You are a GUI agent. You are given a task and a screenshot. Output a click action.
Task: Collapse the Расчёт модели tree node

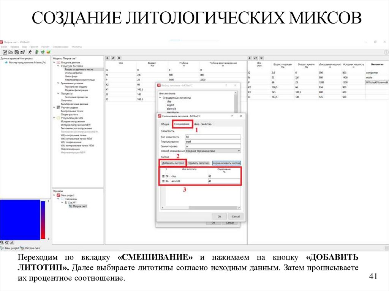pos(54,108)
